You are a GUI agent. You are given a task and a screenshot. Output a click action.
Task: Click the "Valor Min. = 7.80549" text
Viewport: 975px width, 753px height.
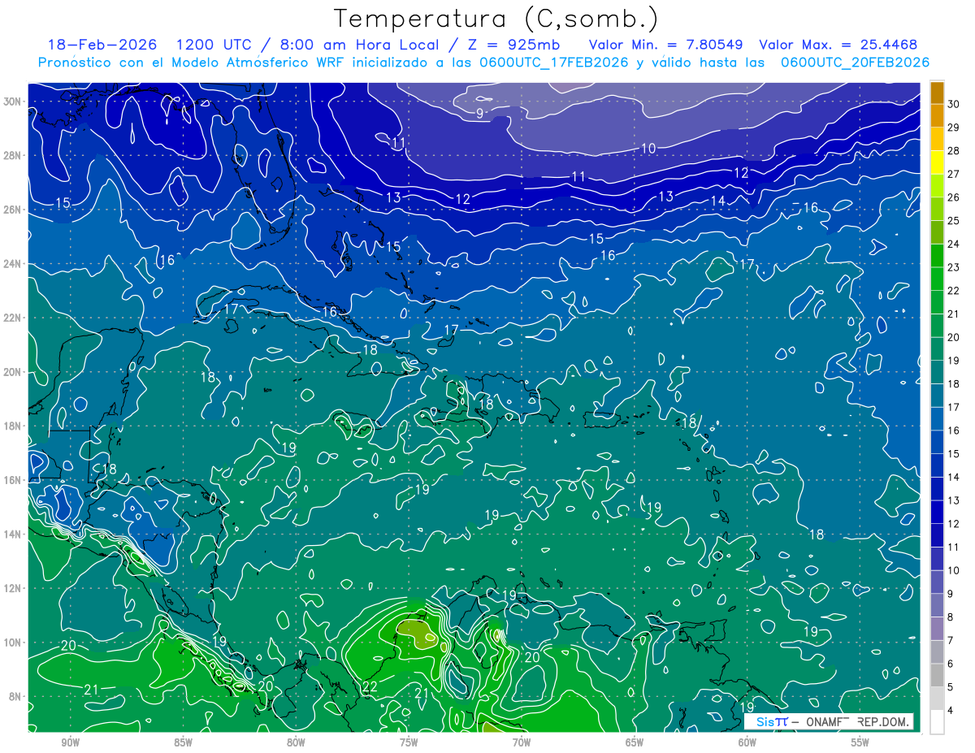tap(666, 45)
